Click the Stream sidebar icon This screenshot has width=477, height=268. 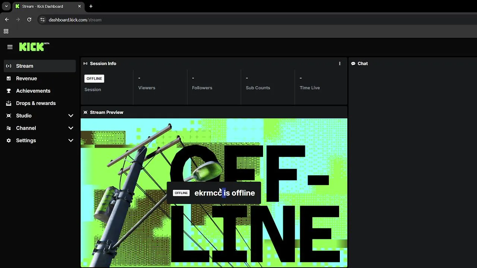coord(9,66)
